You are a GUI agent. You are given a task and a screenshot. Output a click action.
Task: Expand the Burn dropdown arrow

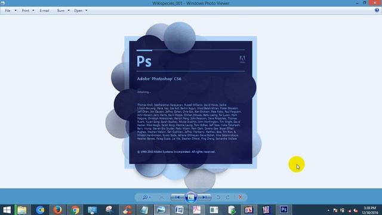tap(69, 11)
